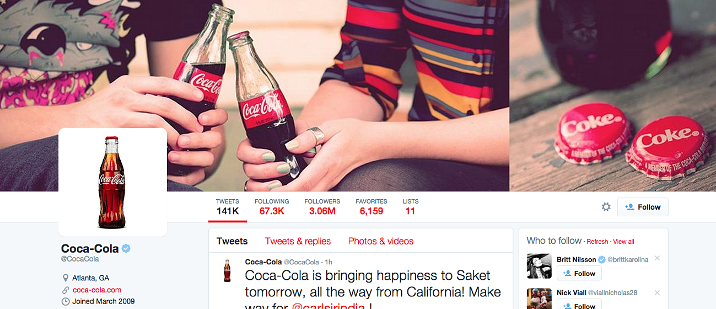
Task: Open Coca-Cola bottle profile picture
Action: pos(112,182)
